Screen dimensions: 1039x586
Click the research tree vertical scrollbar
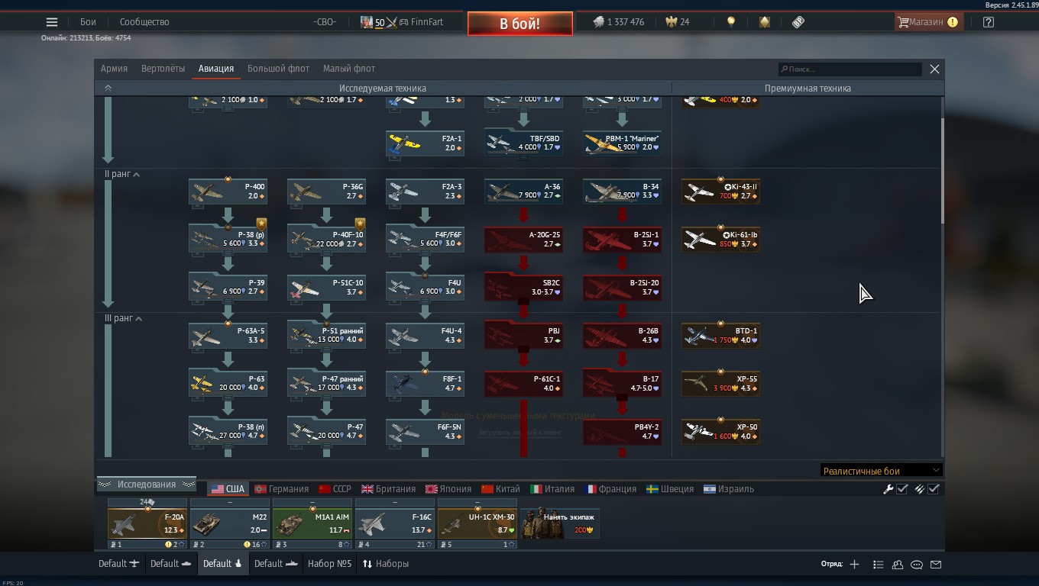point(942,171)
